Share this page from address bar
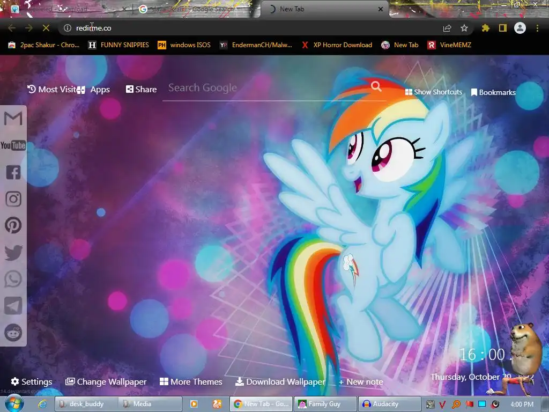This screenshot has width=549, height=412. tap(447, 28)
